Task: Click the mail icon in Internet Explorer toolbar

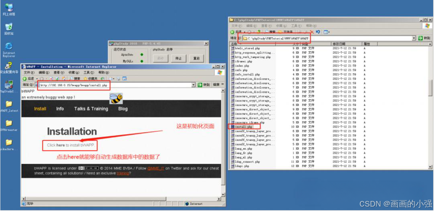Action: tap(111, 79)
